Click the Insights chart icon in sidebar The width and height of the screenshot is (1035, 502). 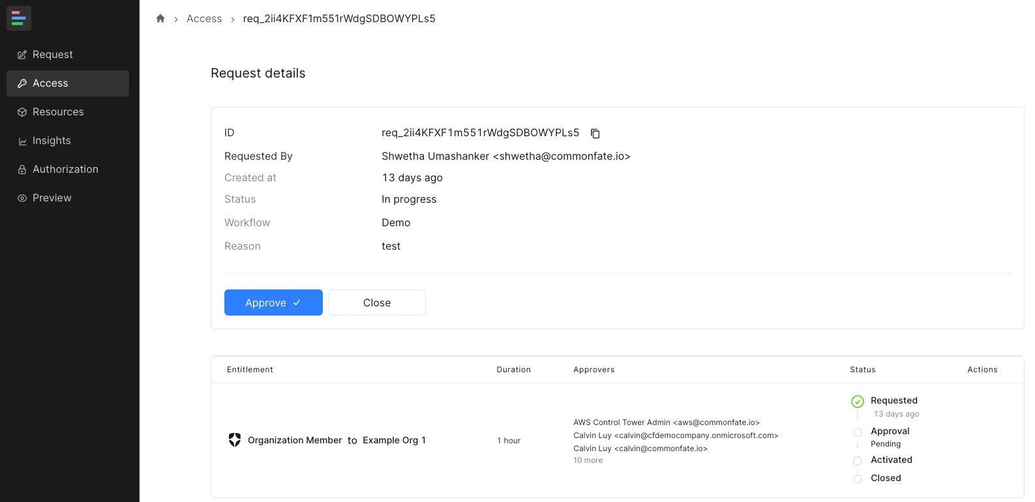[x=22, y=141]
